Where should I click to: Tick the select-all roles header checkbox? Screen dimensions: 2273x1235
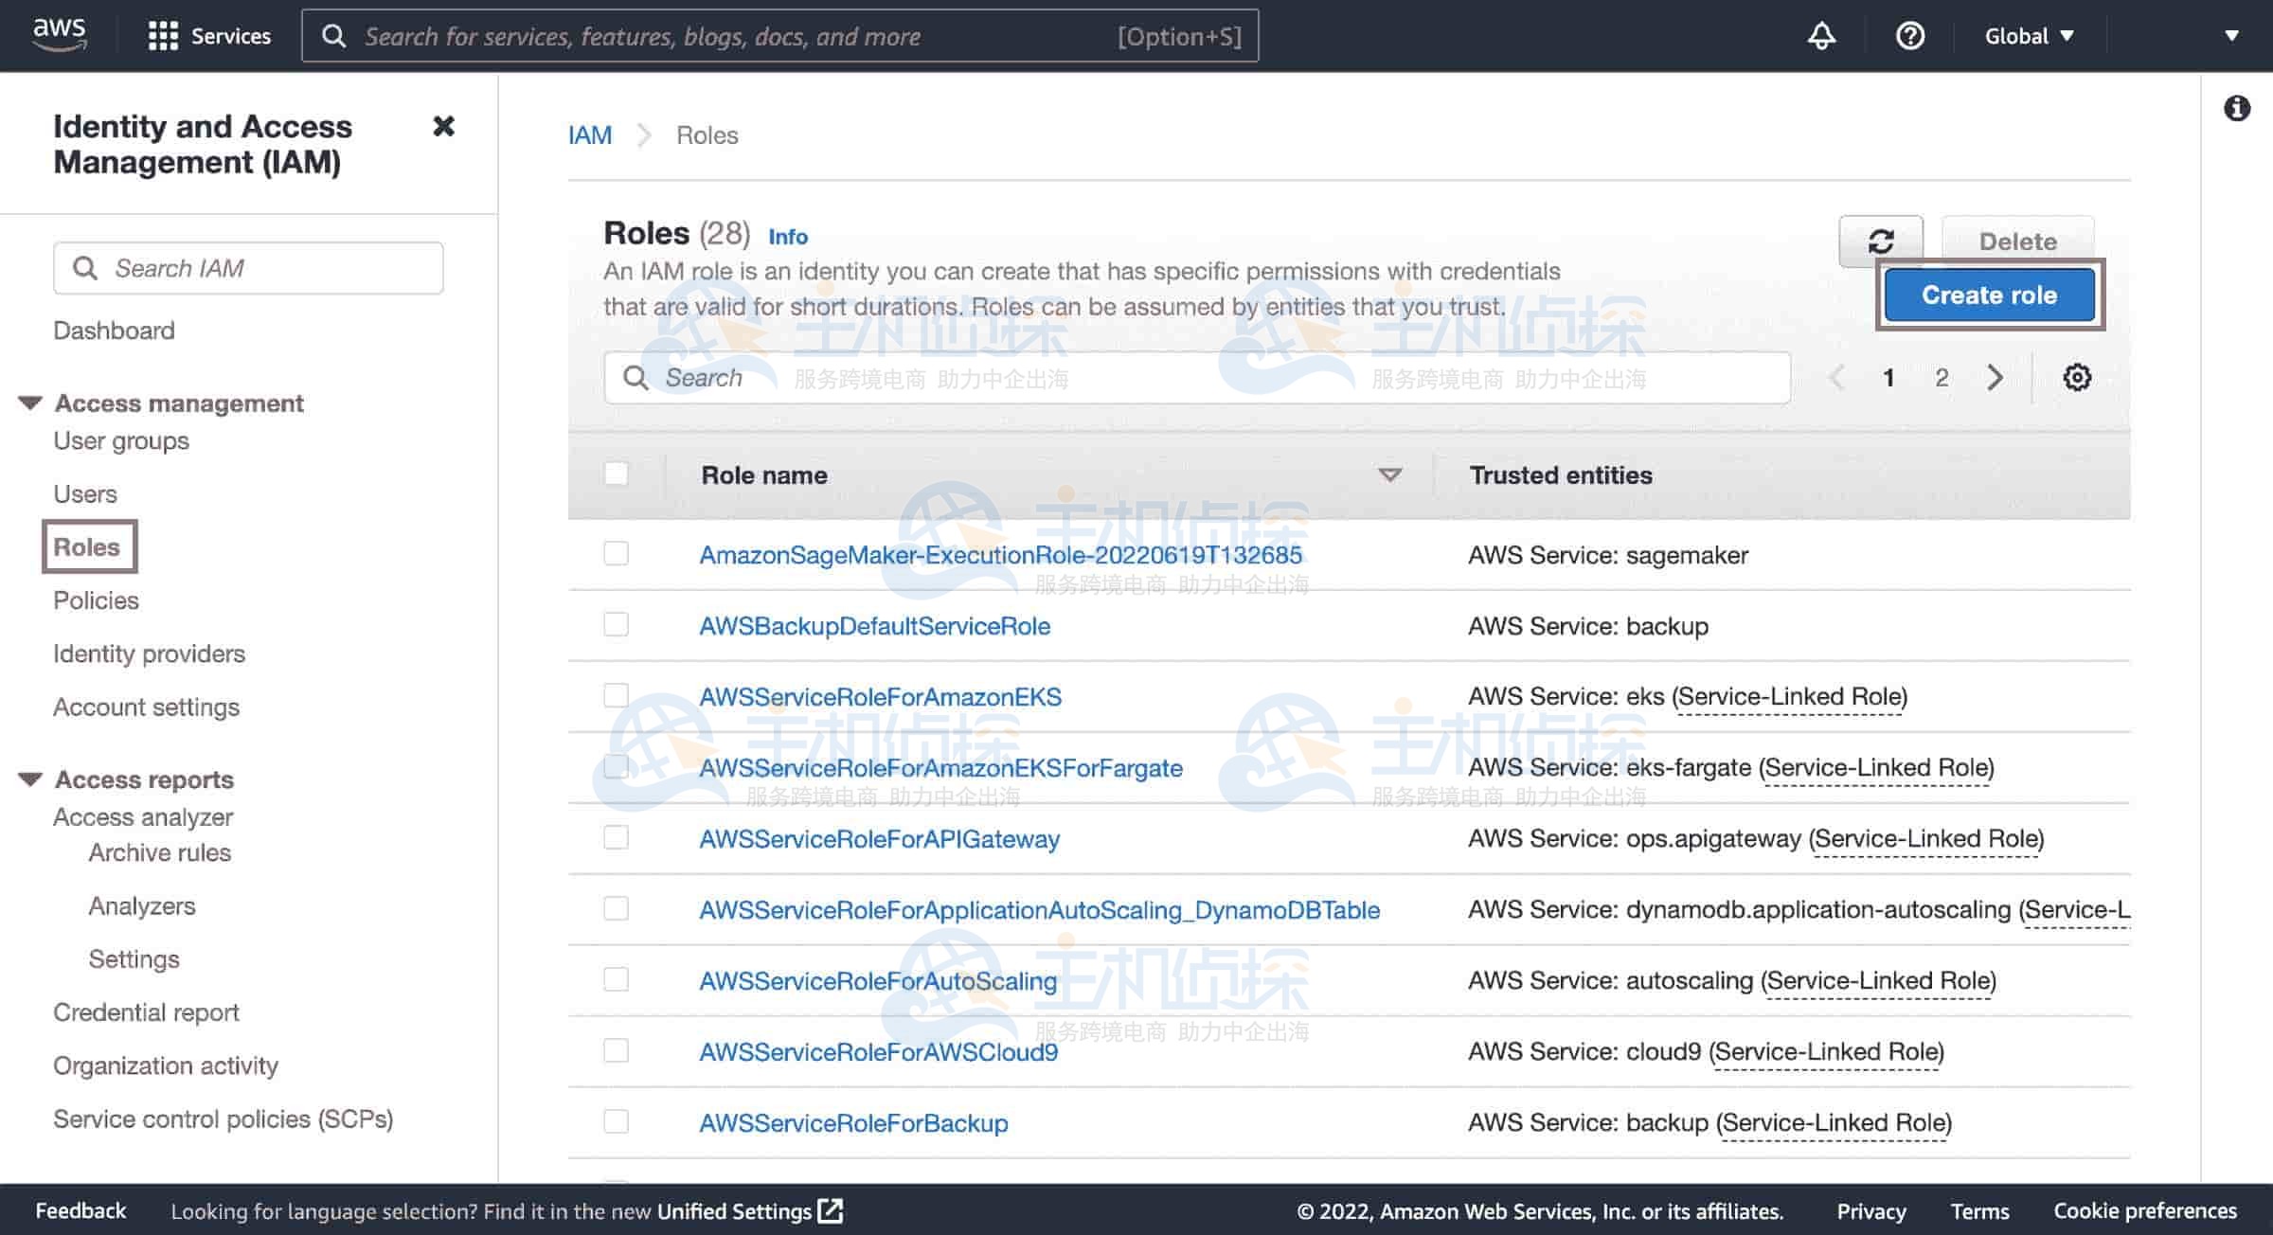click(617, 474)
